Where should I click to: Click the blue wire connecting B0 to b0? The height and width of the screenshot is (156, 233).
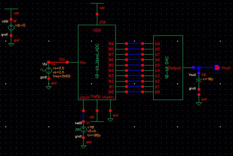pyautogui.click(x=134, y=92)
